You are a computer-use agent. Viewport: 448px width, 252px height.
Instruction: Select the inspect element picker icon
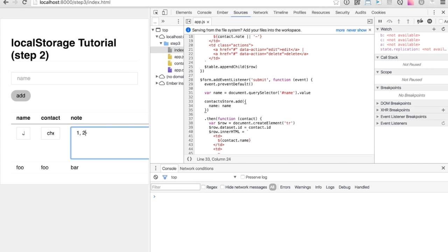[x=156, y=12]
